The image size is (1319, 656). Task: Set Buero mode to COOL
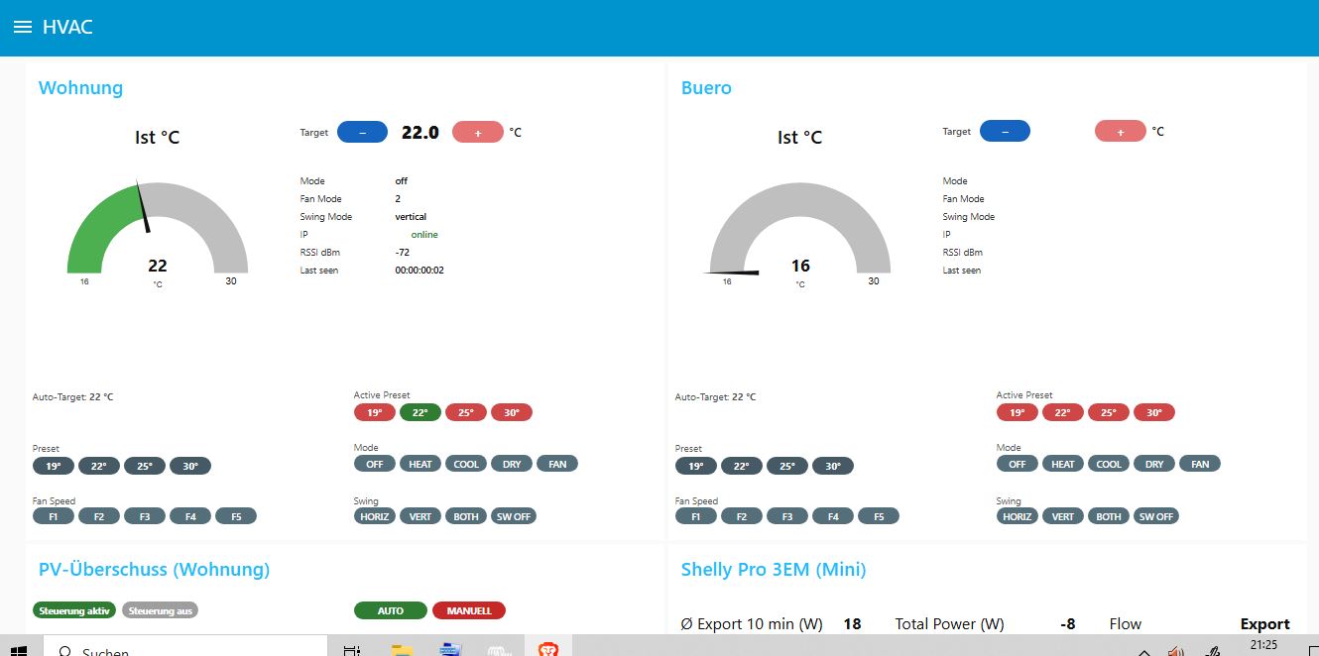point(1109,464)
